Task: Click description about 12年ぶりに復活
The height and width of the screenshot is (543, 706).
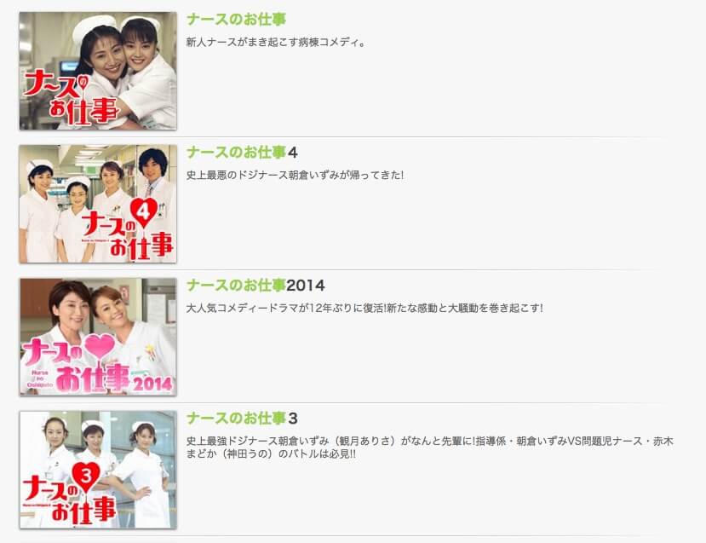Action: (x=364, y=309)
